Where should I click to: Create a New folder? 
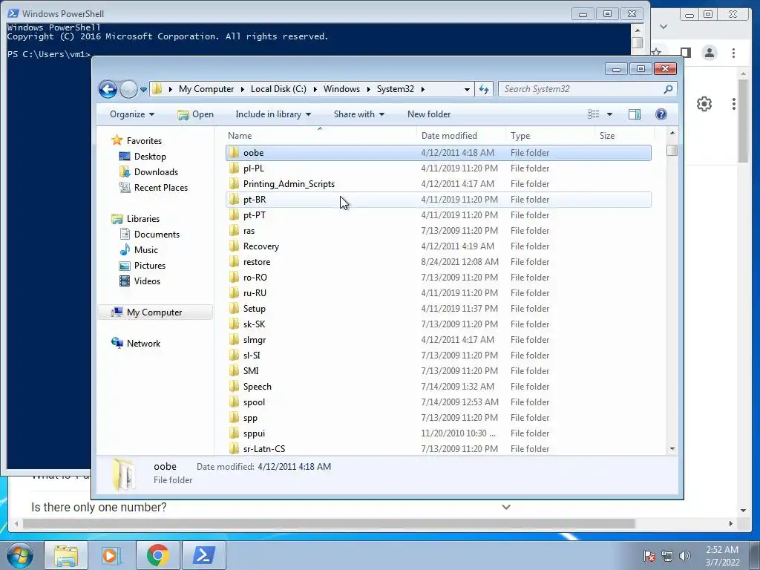point(429,114)
